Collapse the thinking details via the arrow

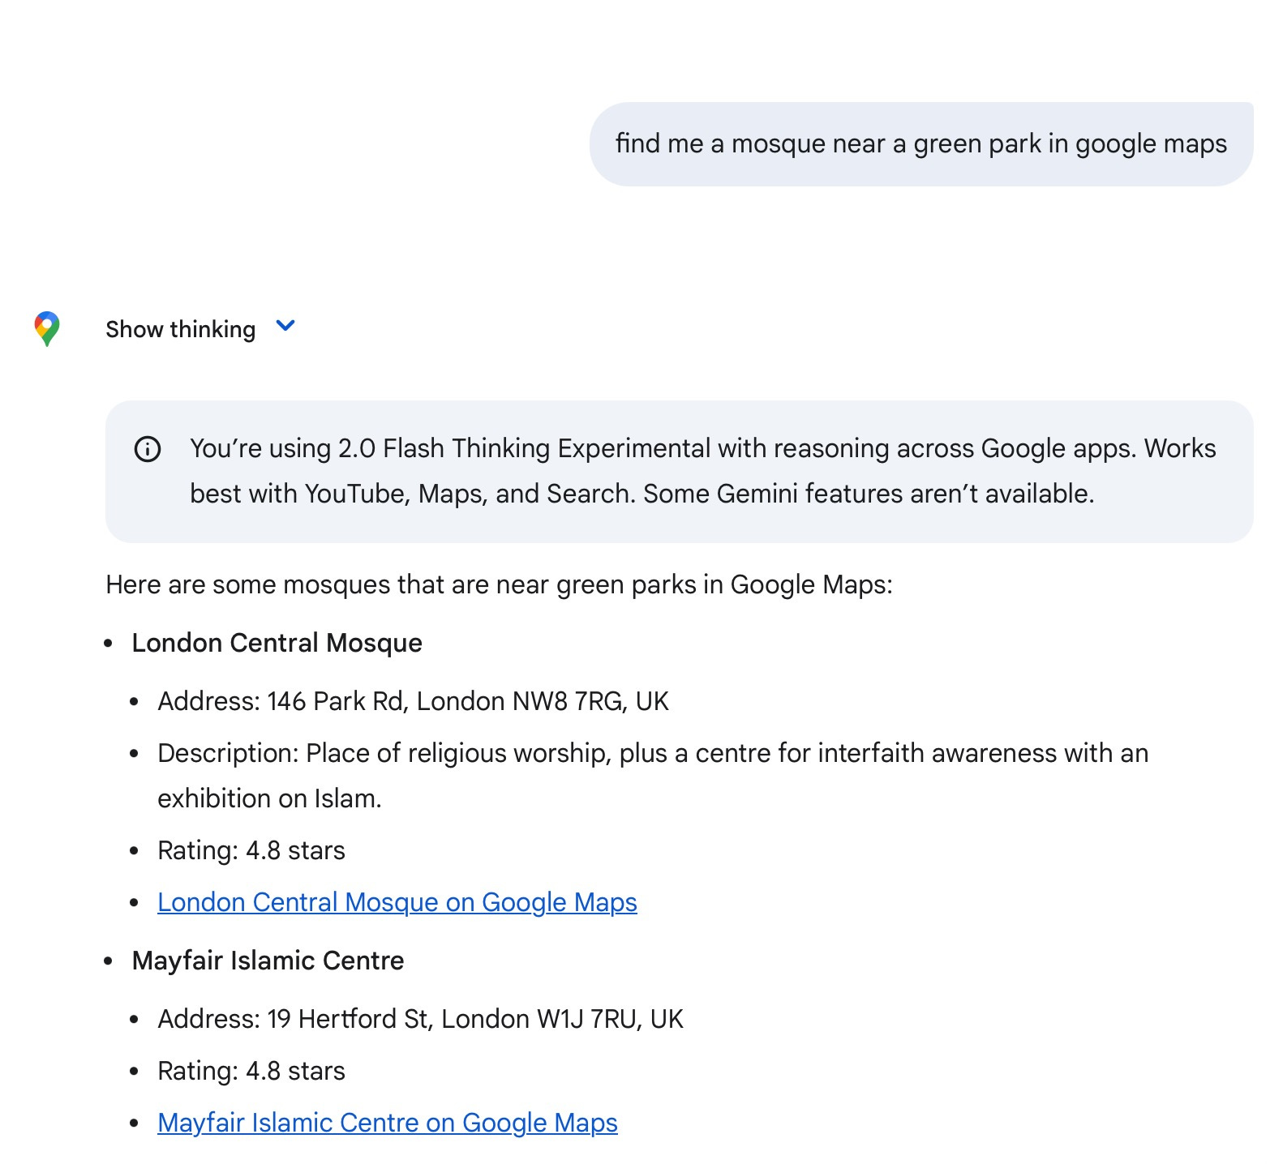(285, 327)
